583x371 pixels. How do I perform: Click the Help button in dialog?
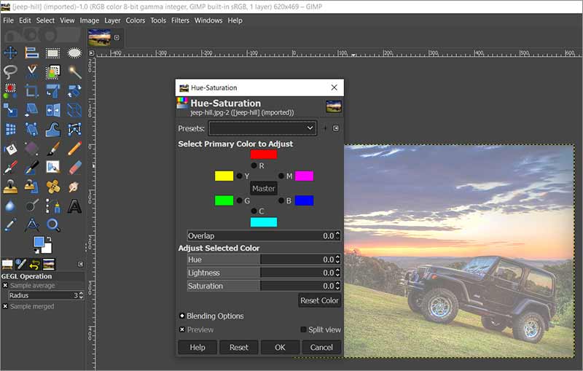(197, 347)
